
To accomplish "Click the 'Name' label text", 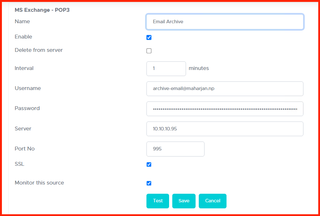I will pos(22,21).
